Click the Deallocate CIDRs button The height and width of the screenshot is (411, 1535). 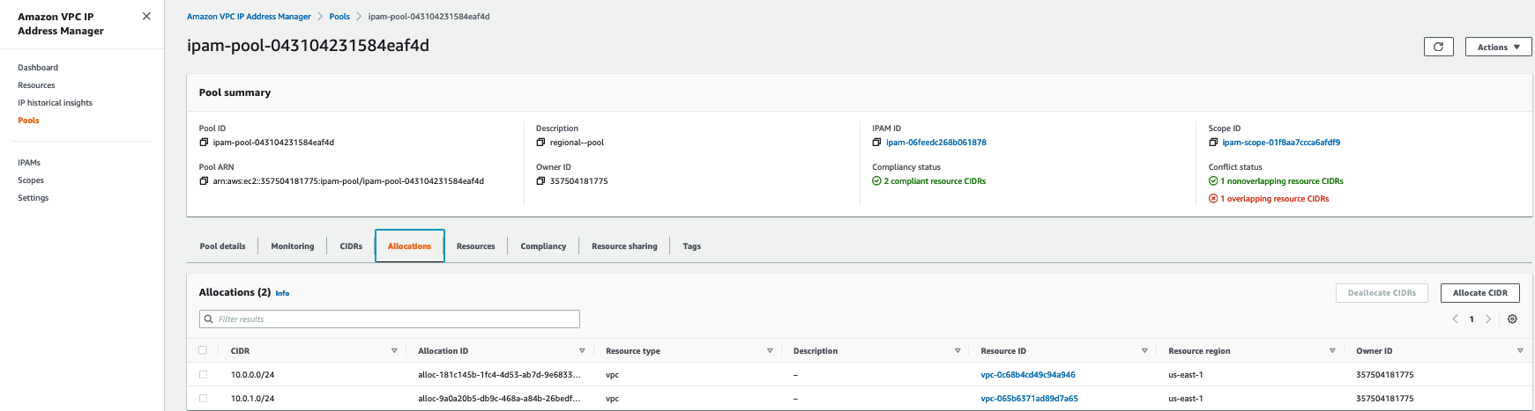click(x=1382, y=293)
